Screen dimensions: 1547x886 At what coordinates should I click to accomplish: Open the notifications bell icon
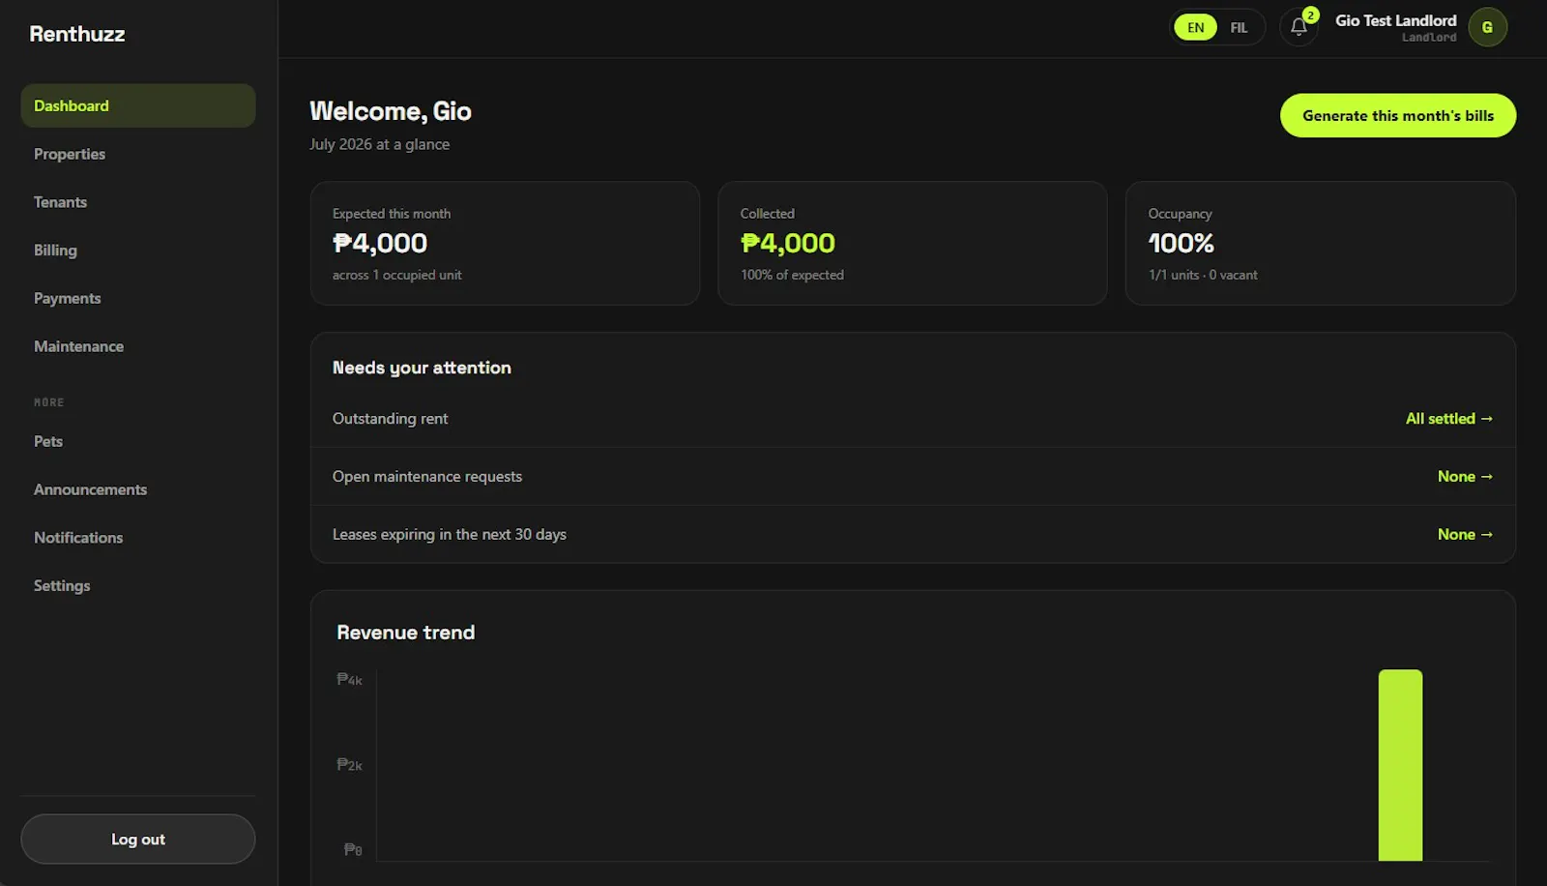(1299, 27)
